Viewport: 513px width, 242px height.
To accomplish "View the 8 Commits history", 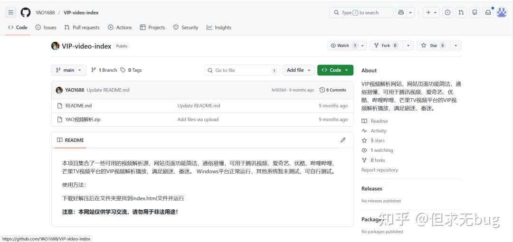I will point(332,90).
